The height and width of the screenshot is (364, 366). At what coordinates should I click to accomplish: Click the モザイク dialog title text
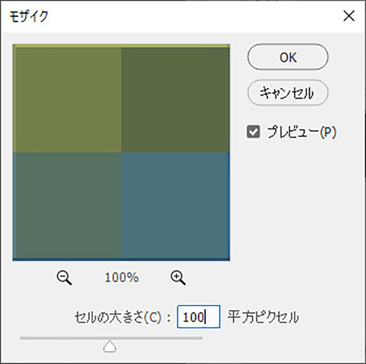pos(29,16)
